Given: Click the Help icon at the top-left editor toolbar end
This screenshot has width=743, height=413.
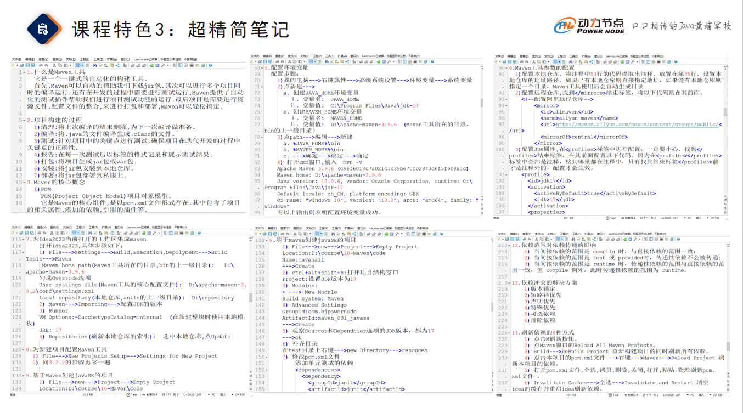Looking at the screenshot, I should click(210, 65).
